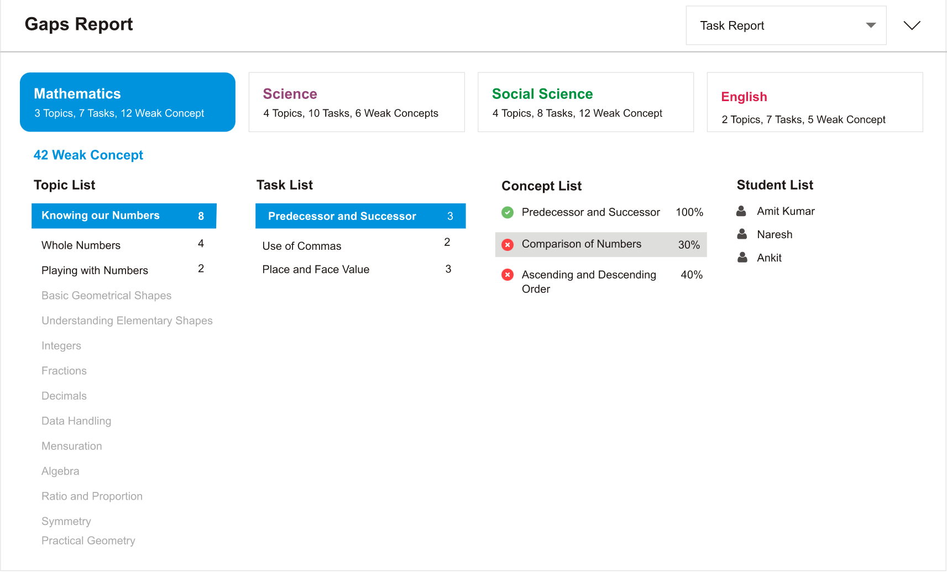The image size is (947, 572).
Task: Click the red error icon beside Comparison of Numbers
Action: coord(507,244)
